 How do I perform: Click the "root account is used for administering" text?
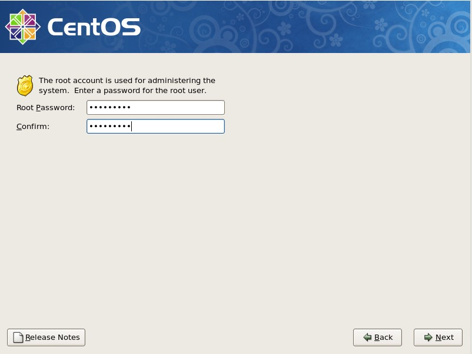tap(127, 81)
